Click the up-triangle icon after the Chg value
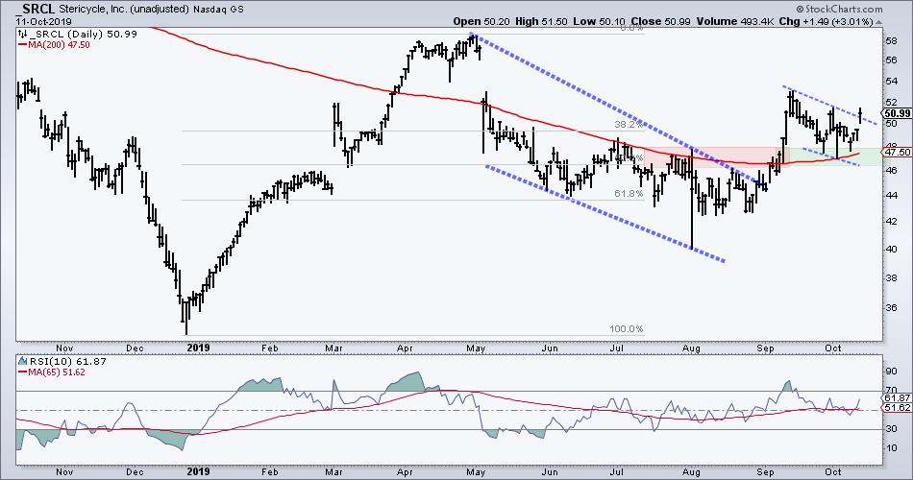This screenshot has width=913, height=480. tap(878, 22)
